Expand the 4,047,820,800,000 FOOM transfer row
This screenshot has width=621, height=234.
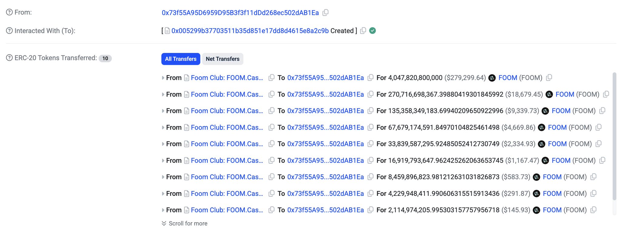pyautogui.click(x=163, y=78)
